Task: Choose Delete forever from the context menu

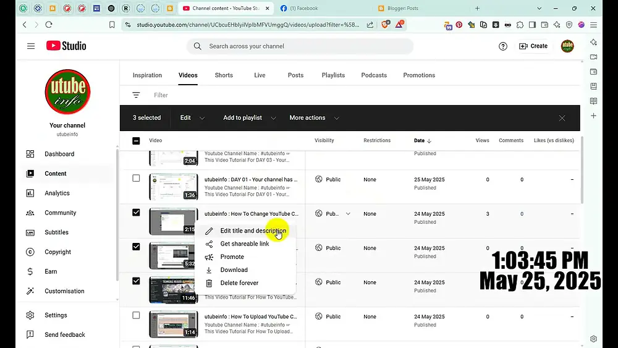Action: click(x=245, y=283)
